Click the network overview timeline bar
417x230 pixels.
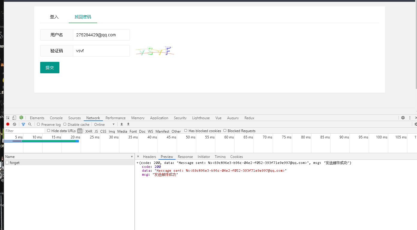(41, 141)
